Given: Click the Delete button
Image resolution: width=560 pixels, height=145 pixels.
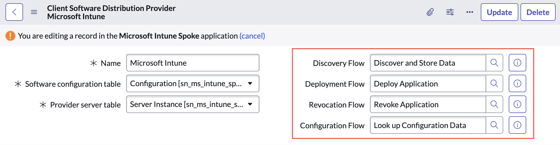Looking at the screenshot, I should click(x=538, y=12).
